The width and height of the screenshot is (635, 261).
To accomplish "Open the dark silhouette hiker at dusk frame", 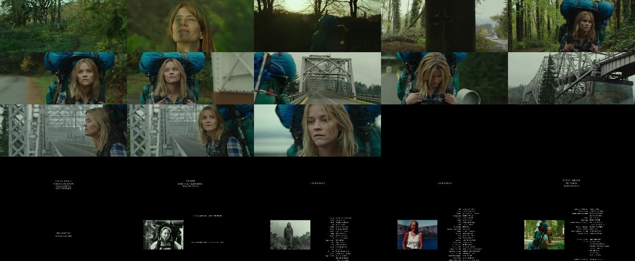I will tap(317, 26).
